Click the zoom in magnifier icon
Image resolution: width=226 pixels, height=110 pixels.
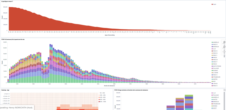(x=224, y=42)
